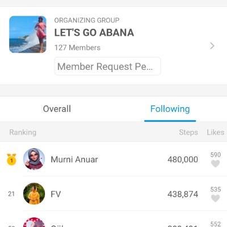Tap FV's 438,874 step count
This screenshot has height=227, width=227.
point(183,194)
